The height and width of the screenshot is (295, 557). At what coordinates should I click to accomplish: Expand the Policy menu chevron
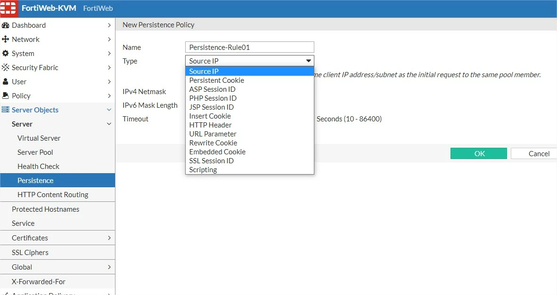tap(109, 96)
